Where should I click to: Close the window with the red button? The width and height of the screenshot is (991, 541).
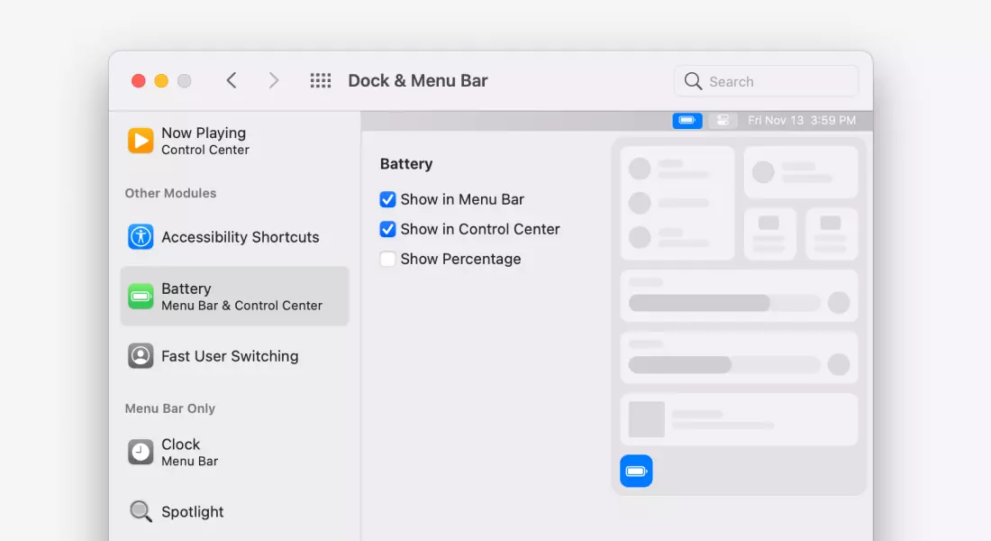click(x=139, y=81)
